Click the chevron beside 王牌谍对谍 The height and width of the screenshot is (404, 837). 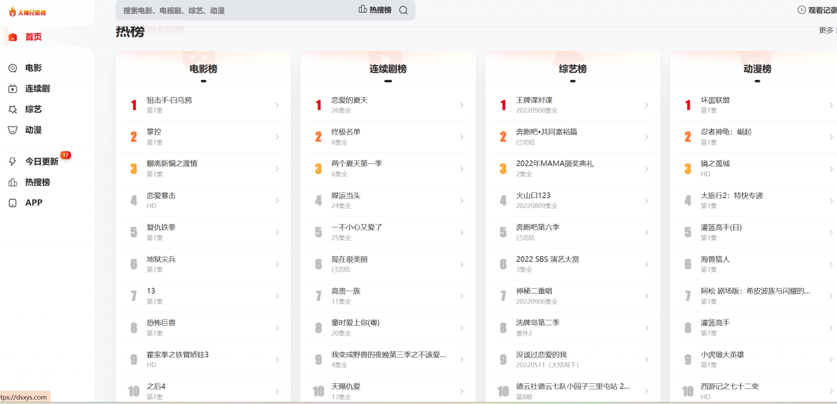click(646, 105)
